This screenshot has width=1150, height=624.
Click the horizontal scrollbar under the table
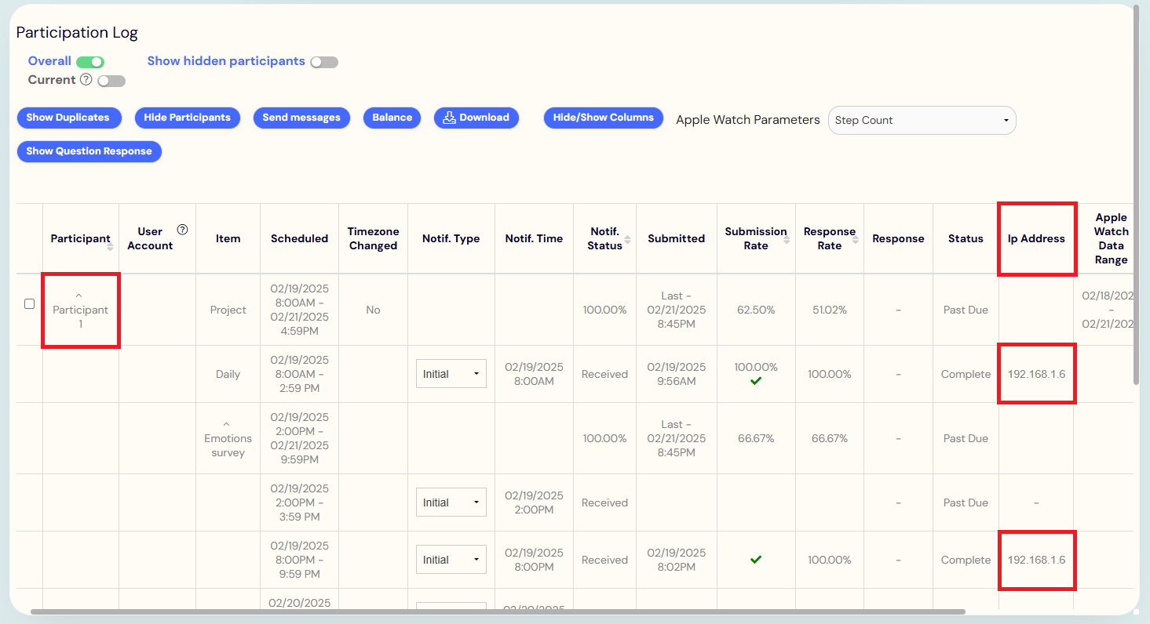(498, 611)
